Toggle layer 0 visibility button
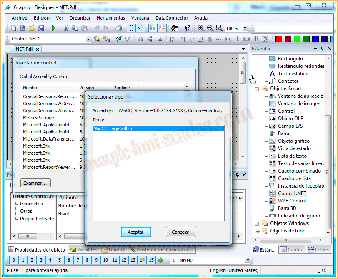The width and height of the screenshot is (338, 279). pos(13,260)
